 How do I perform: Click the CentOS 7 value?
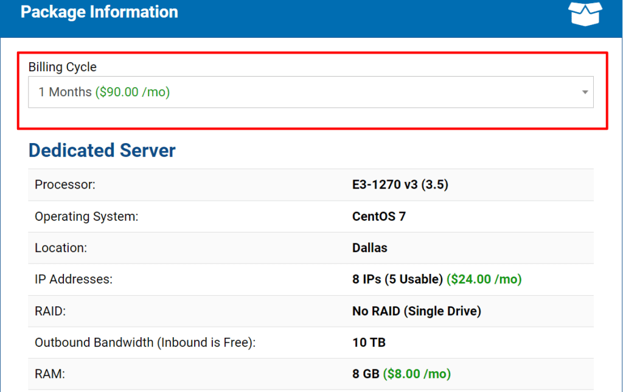coord(378,216)
